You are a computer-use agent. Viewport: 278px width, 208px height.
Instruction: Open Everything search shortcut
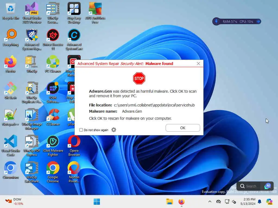pyautogui.click(x=11, y=38)
